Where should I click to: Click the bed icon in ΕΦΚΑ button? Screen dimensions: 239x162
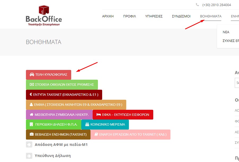click(x=98, y=115)
